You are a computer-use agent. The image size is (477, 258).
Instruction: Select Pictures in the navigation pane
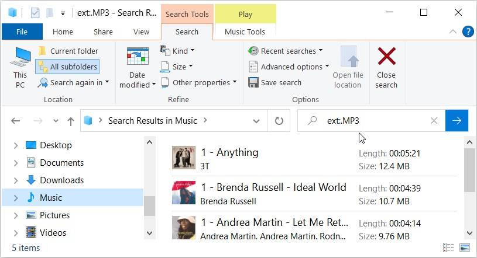(x=55, y=215)
